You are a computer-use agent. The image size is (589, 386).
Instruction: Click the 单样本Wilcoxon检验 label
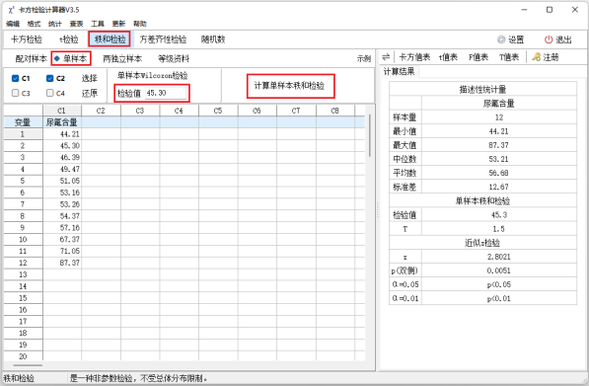pyautogui.click(x=153, y=76)
